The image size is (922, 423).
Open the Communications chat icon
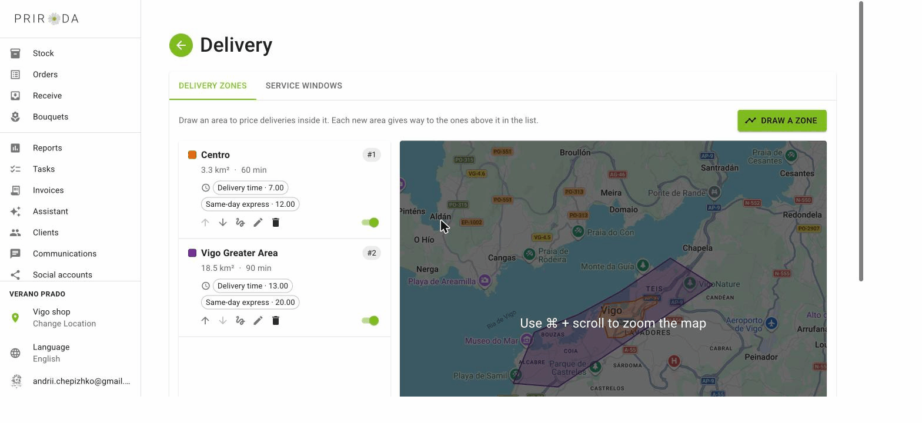[x=15, y=254]
